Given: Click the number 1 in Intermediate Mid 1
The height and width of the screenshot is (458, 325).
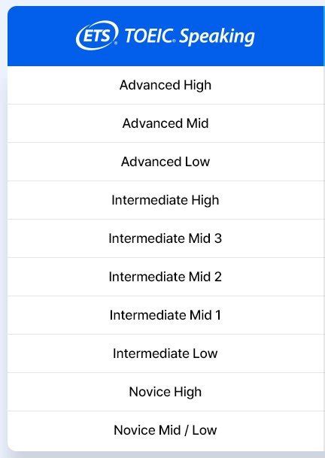Looking at the screenshot, I should coord(218,315).
